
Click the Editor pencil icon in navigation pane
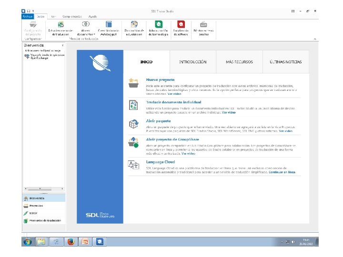pyautogui.click(x=26, y=213)
